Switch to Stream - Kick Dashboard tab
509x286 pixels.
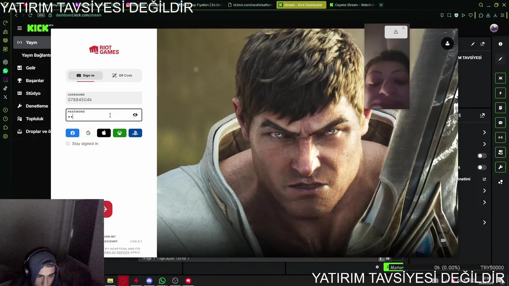pyautogui.click(x=301, y=5)
